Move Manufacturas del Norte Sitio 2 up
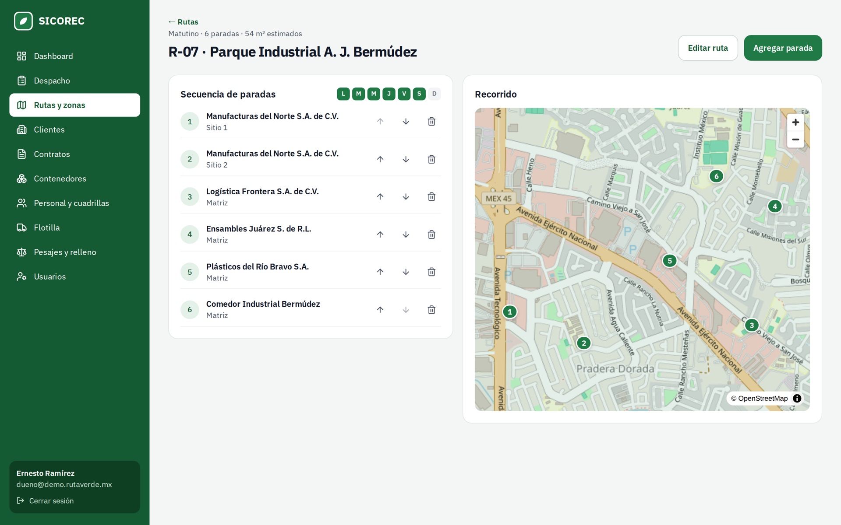841x525 pixels. (x=380, y=159)
